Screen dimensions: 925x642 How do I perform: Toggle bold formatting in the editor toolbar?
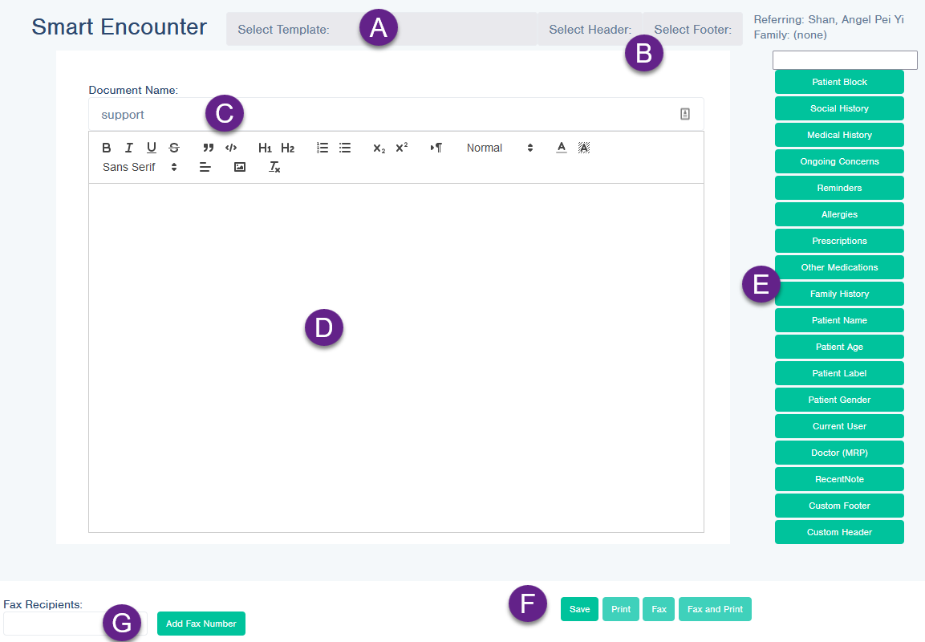(106, 148)
